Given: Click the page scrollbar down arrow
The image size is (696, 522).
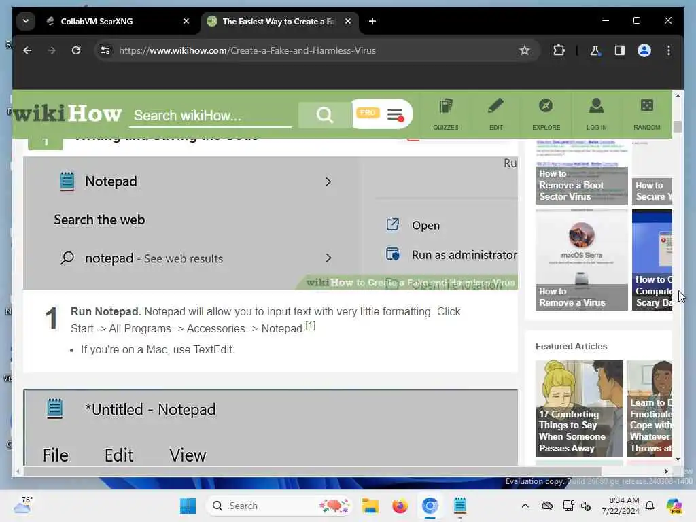Looking at the screenshot, I should pos(678,459).
